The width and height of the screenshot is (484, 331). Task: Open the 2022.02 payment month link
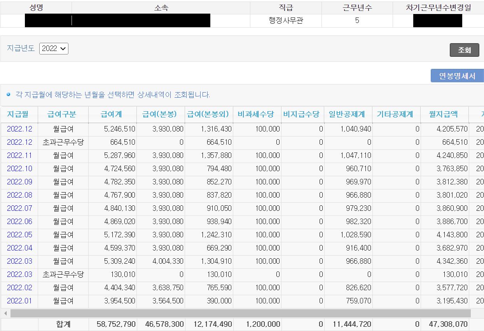[x=19, y=287]
